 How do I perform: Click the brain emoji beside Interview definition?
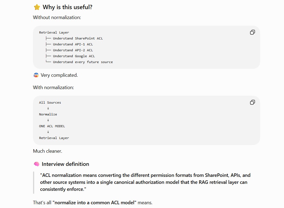36,164
